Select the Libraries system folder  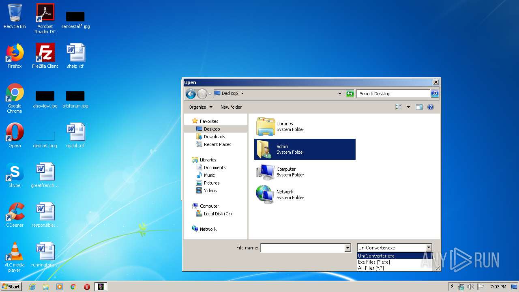click(x=305, y=127)
